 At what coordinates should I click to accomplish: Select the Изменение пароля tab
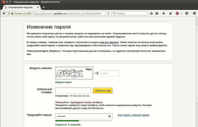click(21, 7)
